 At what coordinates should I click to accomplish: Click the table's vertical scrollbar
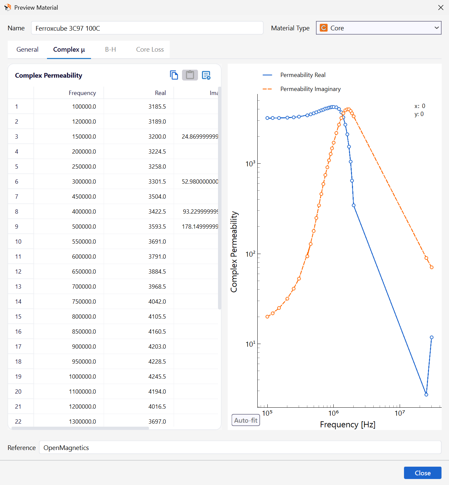[219, 198]
